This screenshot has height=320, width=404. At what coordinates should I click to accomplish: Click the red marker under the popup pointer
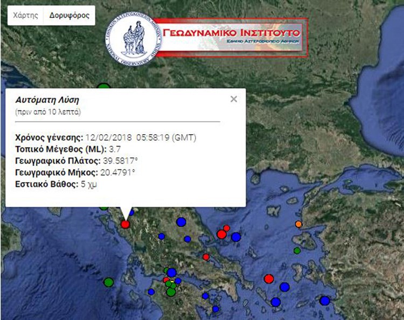coord(126,224)
